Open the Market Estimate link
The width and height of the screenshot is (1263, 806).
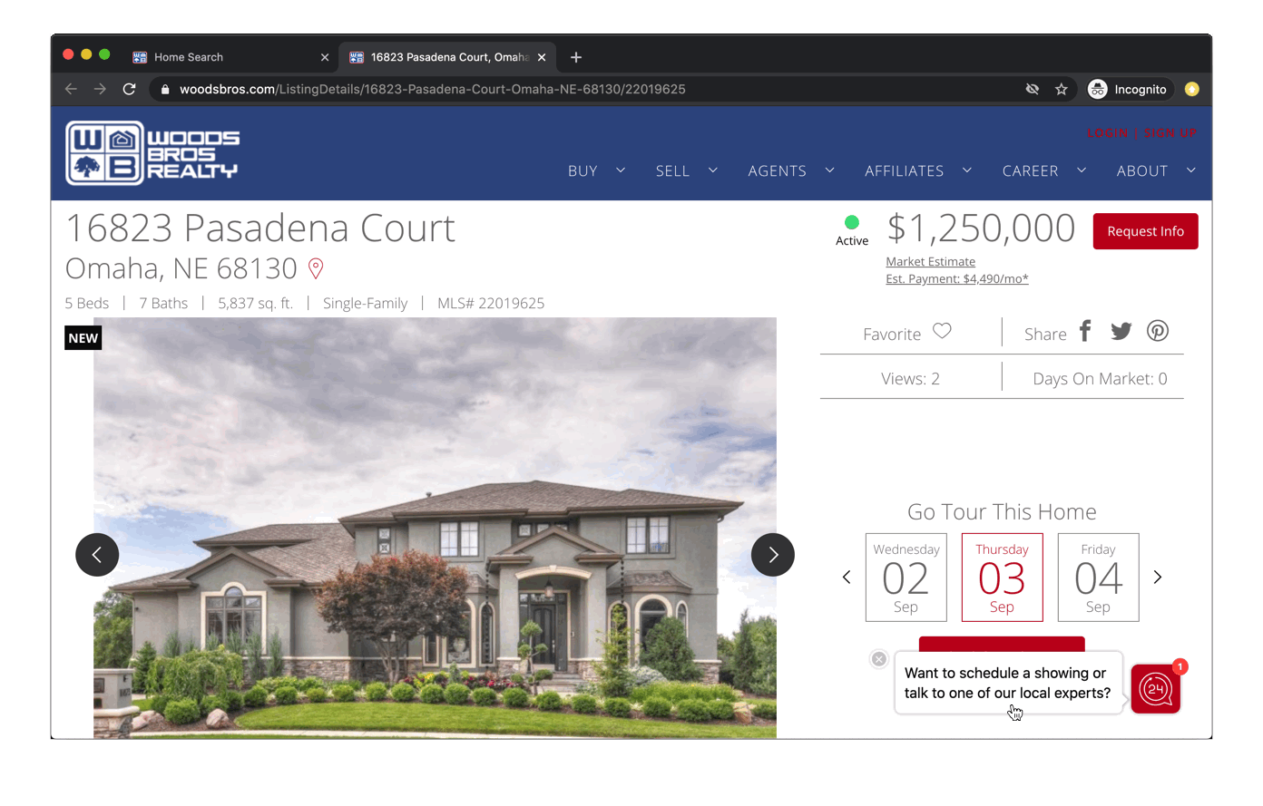pos(930,261)
